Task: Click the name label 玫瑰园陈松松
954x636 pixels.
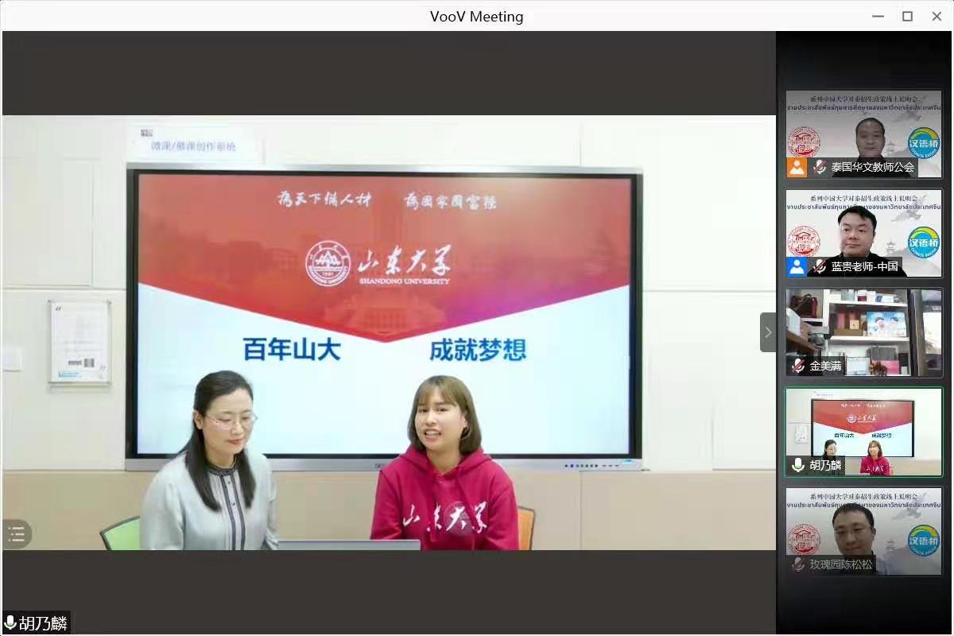Action: (x=841, y=564)
